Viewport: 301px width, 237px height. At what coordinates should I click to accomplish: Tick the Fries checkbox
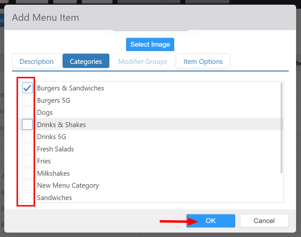click(x=28, y=161)
